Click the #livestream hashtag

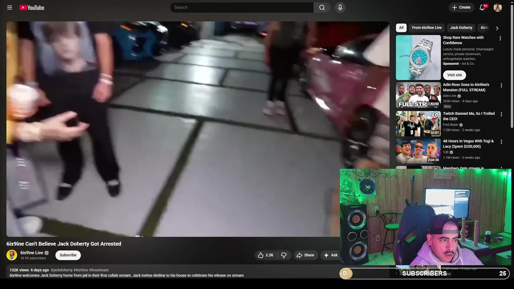99,270
